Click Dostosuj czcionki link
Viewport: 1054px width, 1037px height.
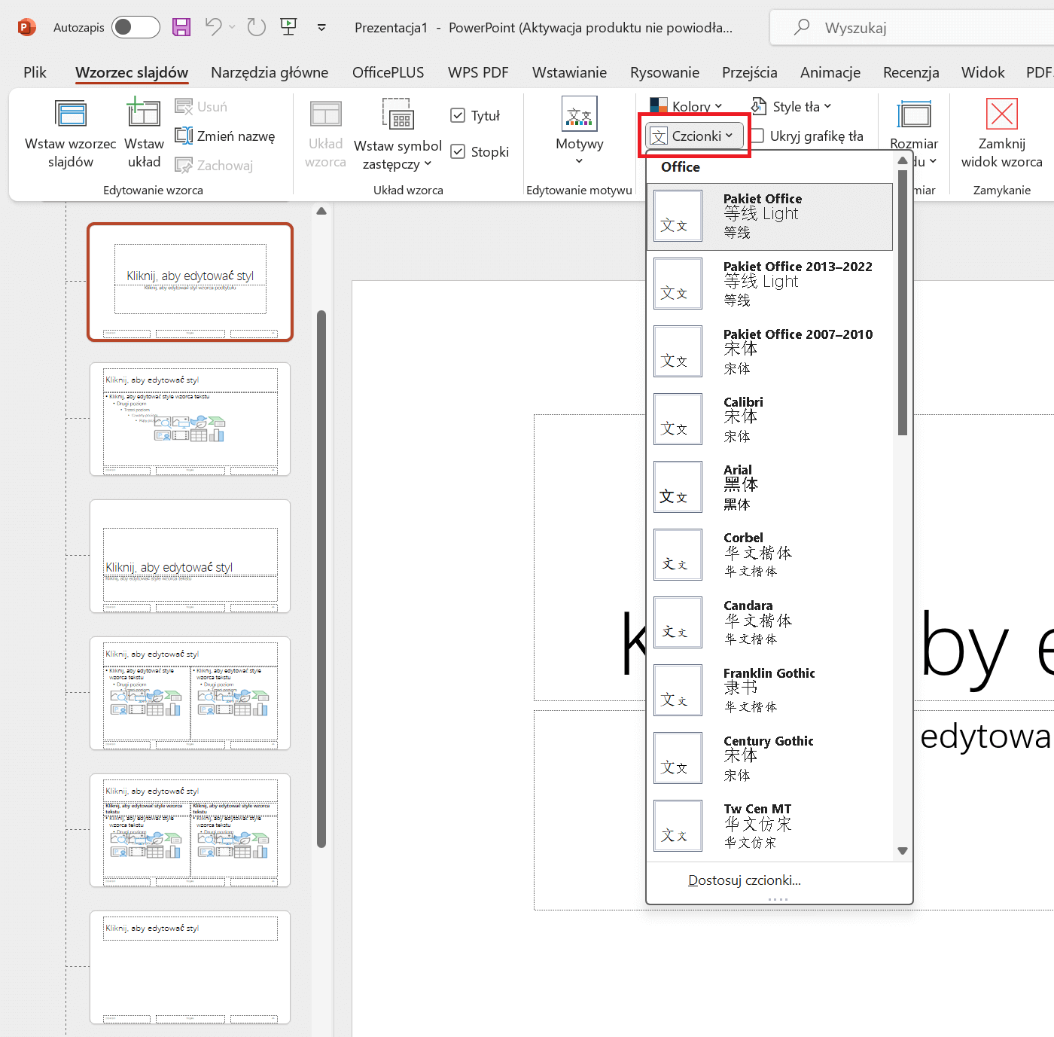(x=744, y=880)
